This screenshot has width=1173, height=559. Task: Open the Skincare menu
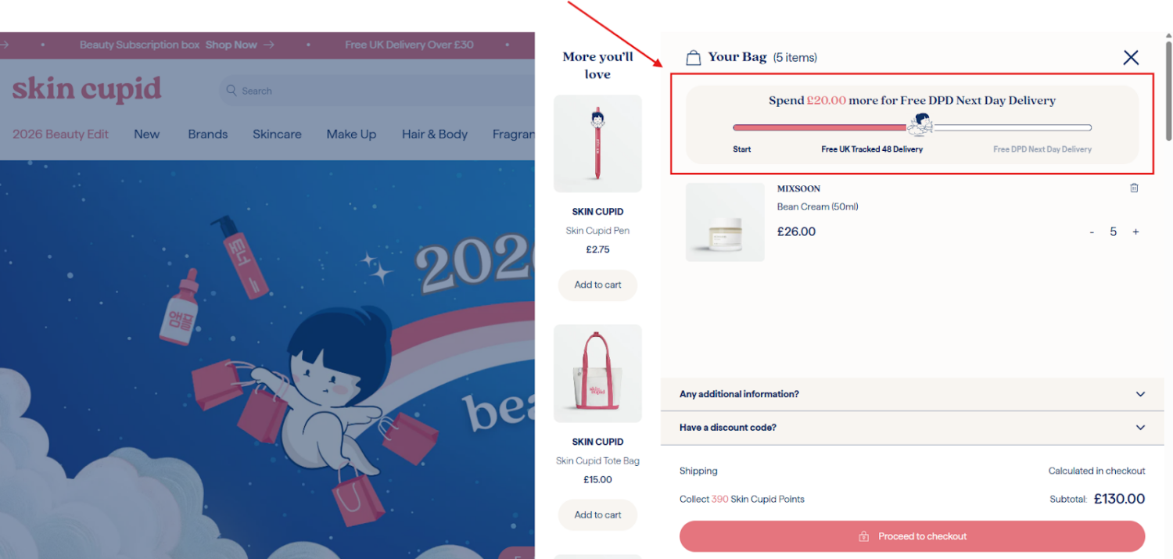click(x=277, y=134)
